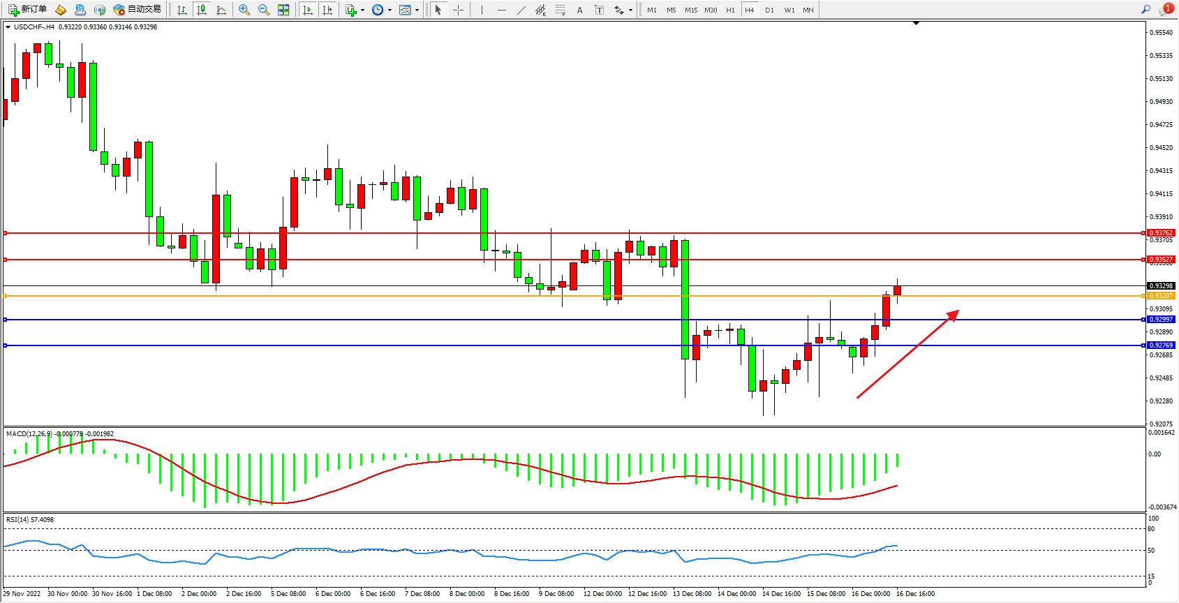Open the periodicity clock dropdown arrow
Viewport: 1179px width, 603px height.
(390, 10)
